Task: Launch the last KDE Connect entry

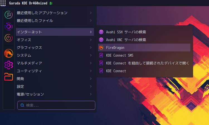Action: point(144,71)
